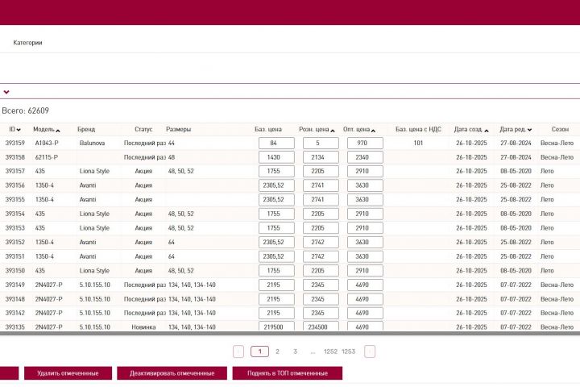Select brand cell Balunova

coord(92,143)
